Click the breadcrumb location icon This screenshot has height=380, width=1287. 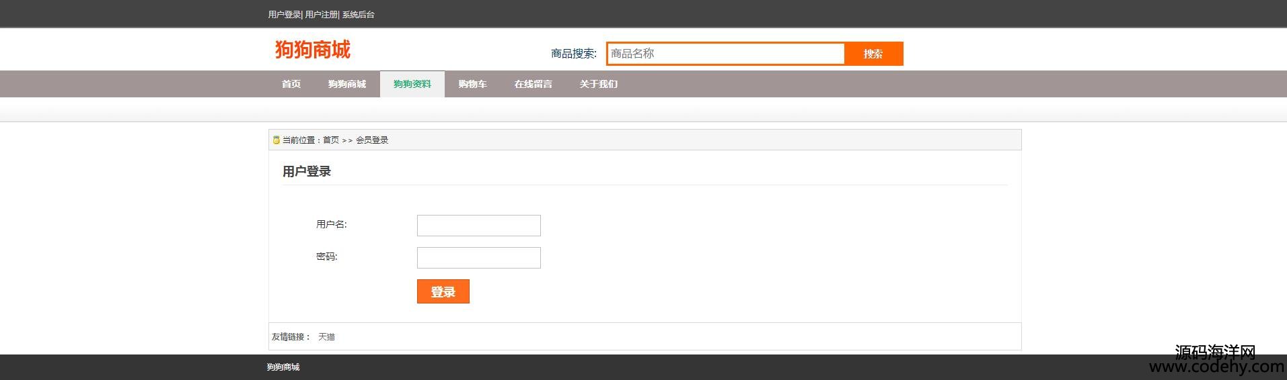tap(276, 140)
